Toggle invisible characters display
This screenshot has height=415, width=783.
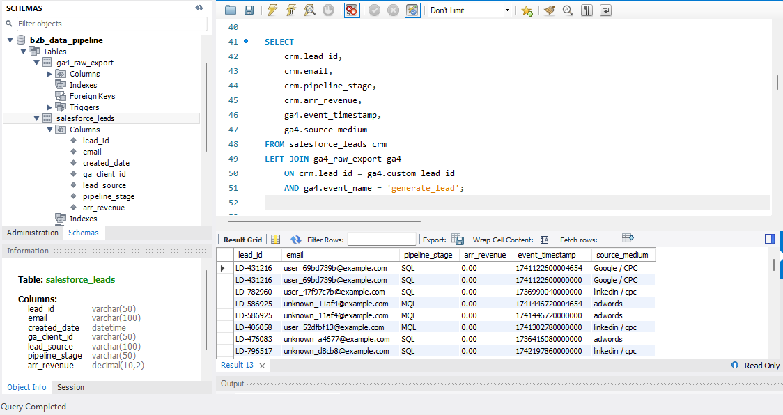point(587,10)
